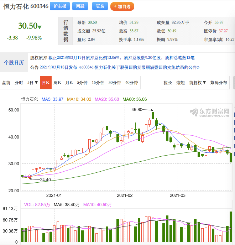Screen dimensions: 235x245
Task: Switch to 5分钟 chart
Action: point(82,83)
